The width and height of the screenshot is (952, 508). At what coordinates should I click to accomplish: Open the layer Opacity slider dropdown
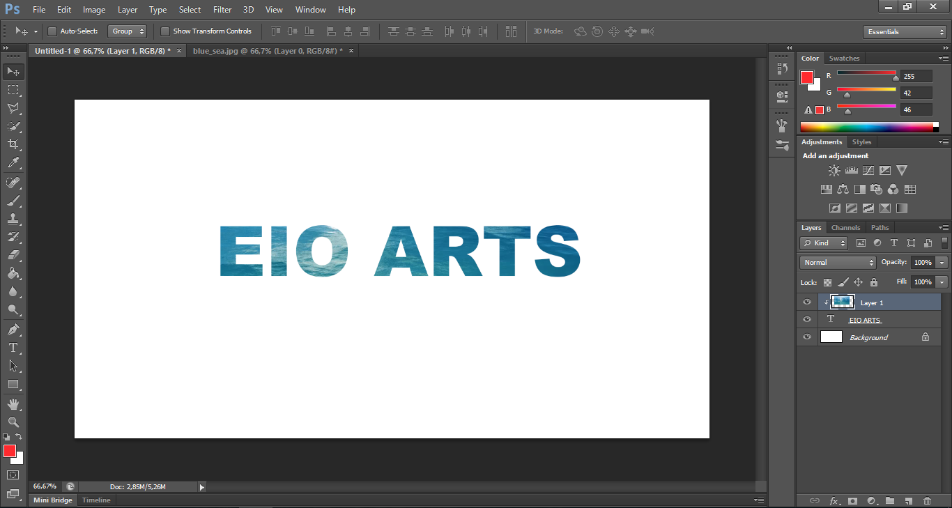point(942,263)
